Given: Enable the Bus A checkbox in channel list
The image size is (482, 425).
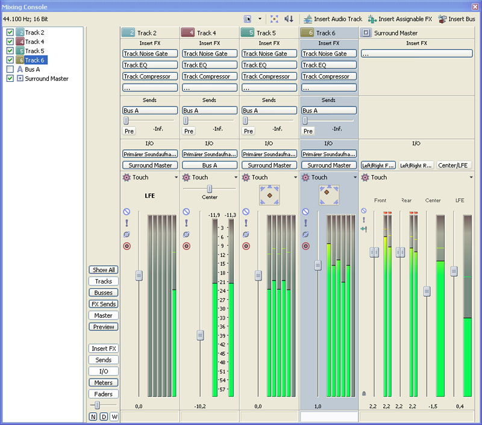Looking at the screenshot, I should coord(10,69).
